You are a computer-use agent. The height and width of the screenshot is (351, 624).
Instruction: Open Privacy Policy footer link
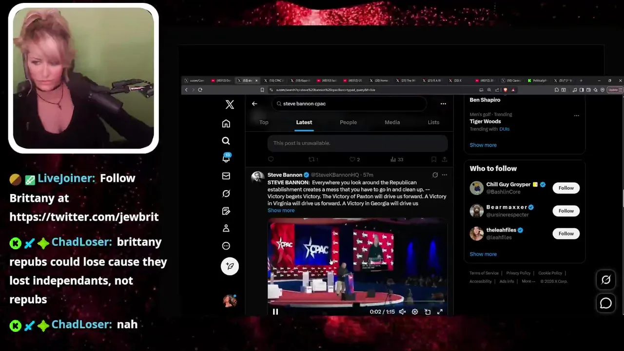(518, 273)
